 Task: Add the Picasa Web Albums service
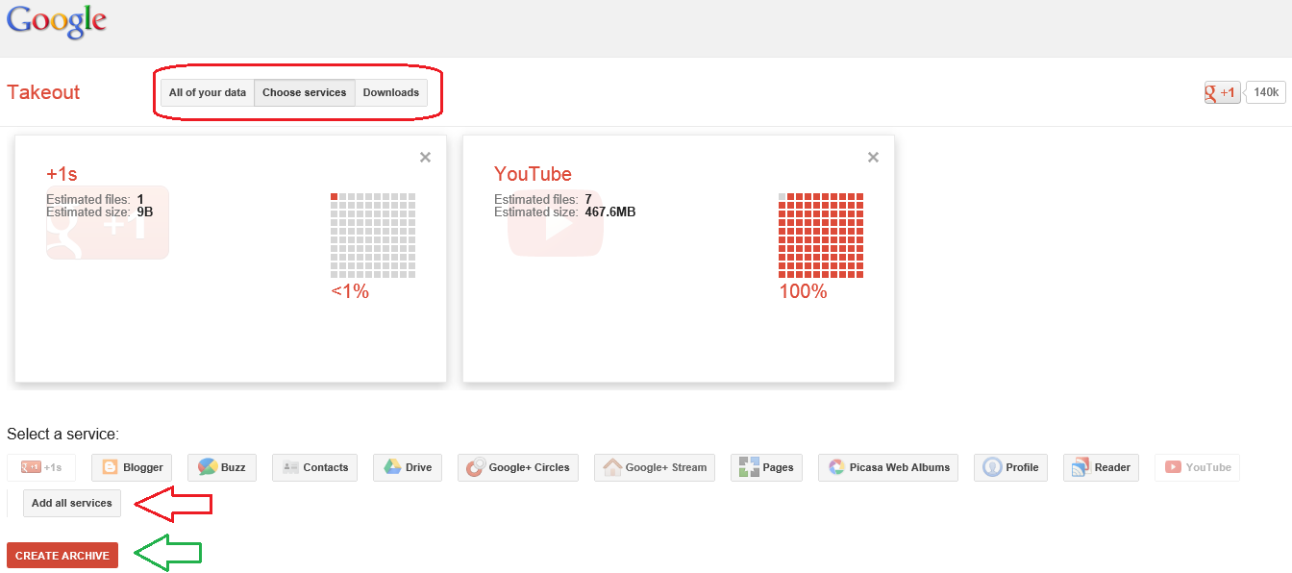tap(888, 467)
